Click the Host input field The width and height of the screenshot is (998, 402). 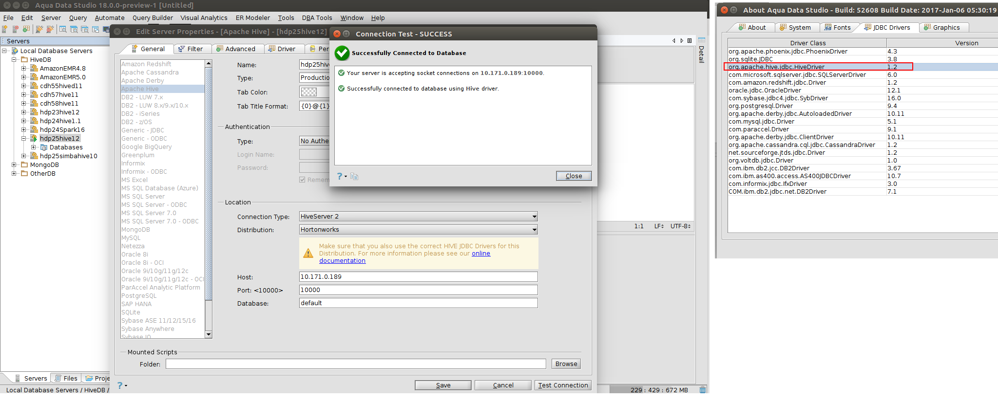(418, 277)
